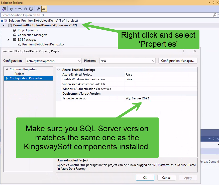Click the Cancel button
Viewport: 219px width, 185px height.
[x=166, y=177]
